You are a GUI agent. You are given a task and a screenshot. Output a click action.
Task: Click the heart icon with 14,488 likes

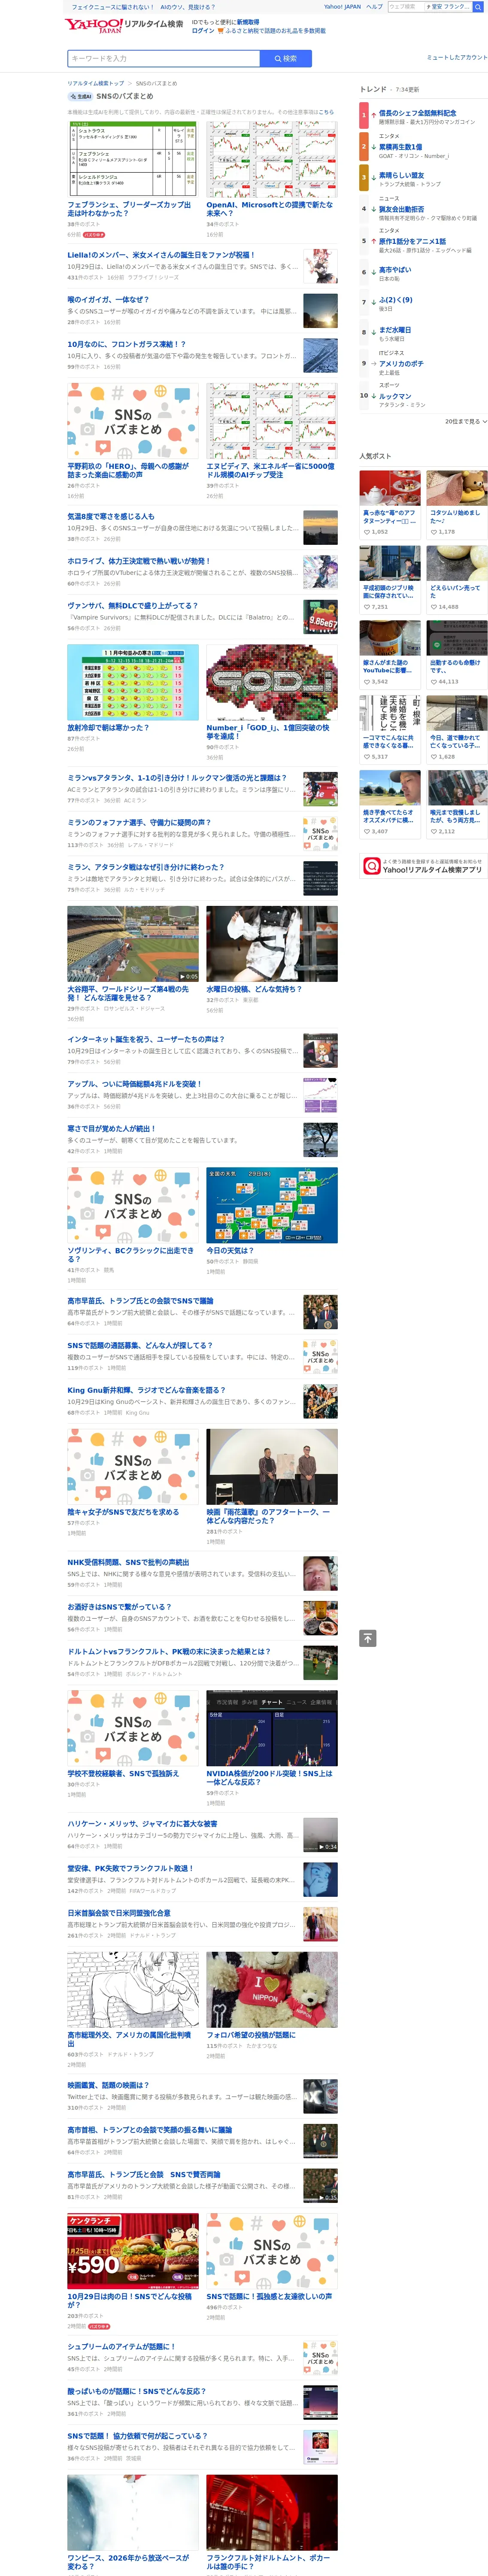coord(433,607)
